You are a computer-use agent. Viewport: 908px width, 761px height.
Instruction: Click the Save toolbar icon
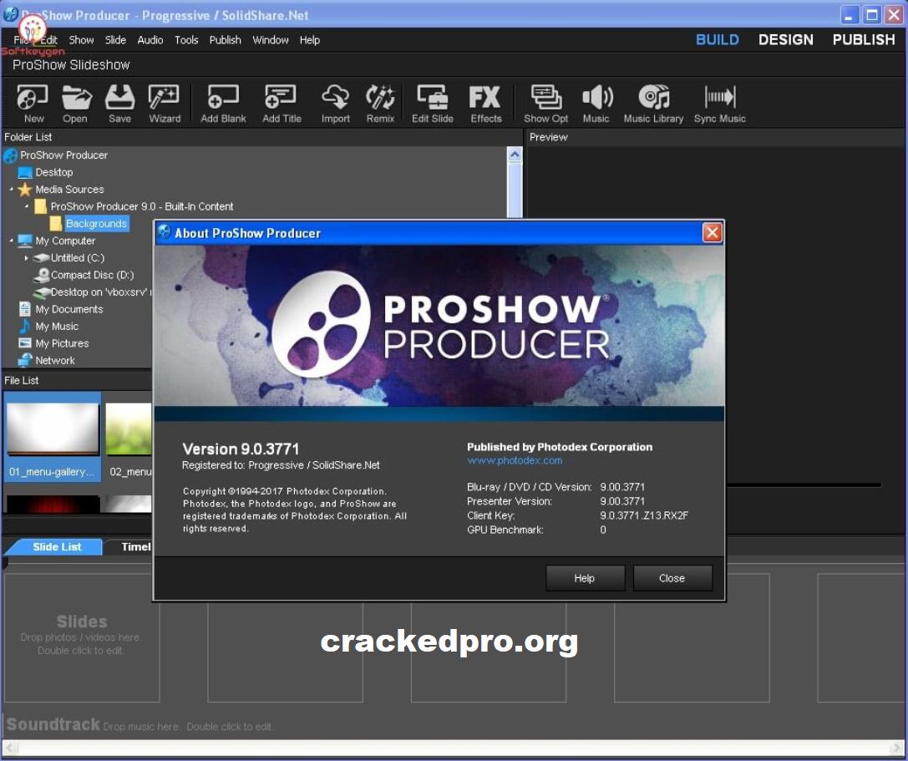(120, 103)
